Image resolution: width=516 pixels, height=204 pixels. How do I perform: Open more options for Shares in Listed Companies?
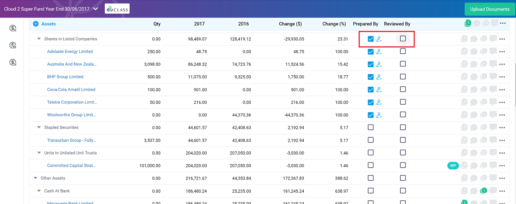[502, 39]
